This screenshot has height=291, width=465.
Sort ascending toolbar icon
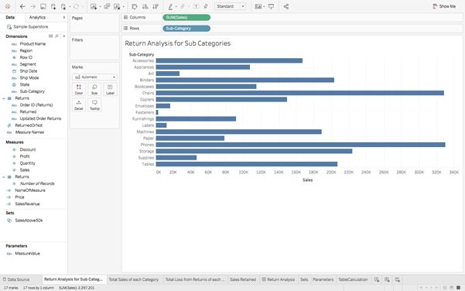click(145, 6)
